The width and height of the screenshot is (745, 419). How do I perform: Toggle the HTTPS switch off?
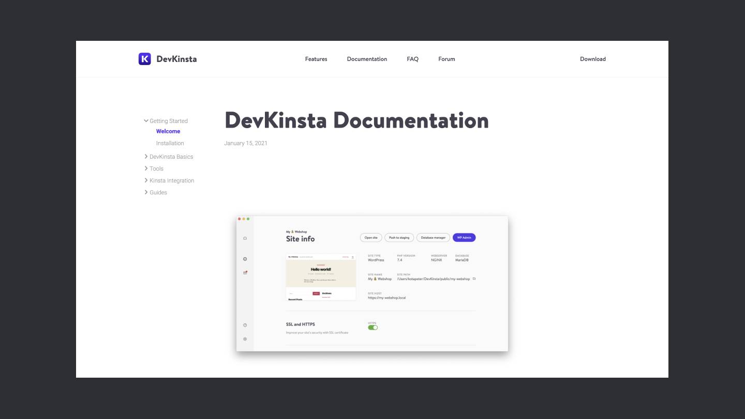click(x=373, y=328)
